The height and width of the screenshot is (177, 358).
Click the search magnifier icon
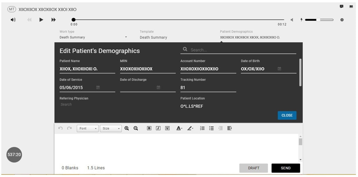click(x=185, y=49)
